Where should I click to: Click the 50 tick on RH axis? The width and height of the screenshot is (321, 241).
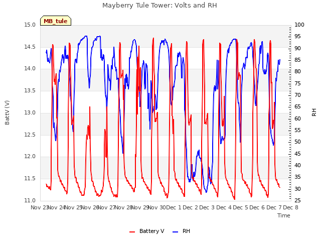coord(297,142)
